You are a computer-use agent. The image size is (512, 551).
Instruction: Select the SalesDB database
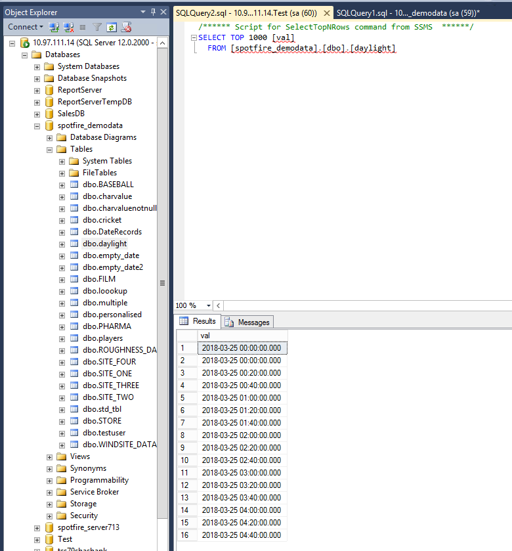pos(71,114)
